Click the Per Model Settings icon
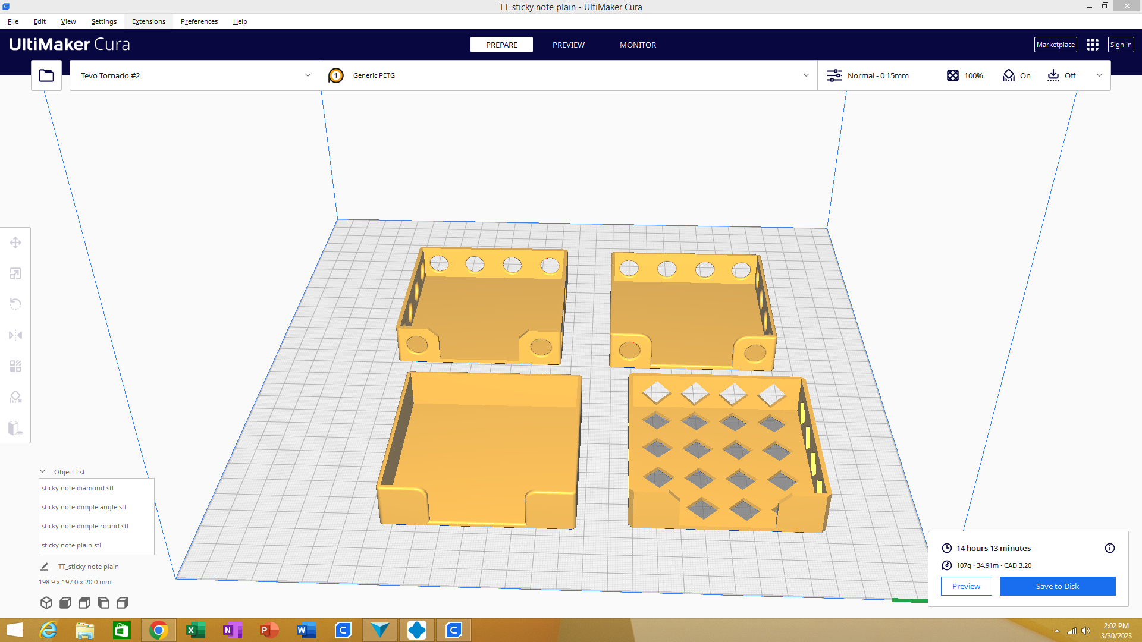 click(x=15, y=366)
